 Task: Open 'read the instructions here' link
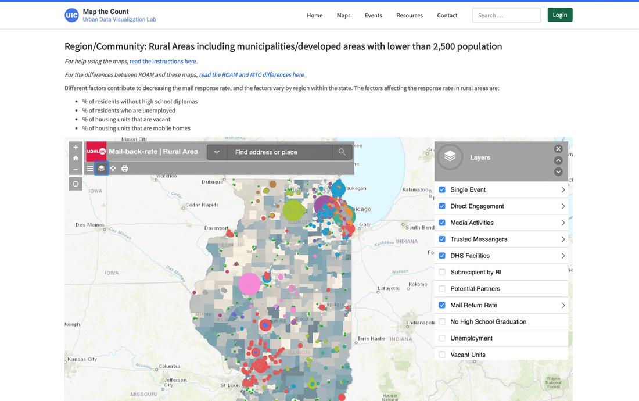[163, 61]
